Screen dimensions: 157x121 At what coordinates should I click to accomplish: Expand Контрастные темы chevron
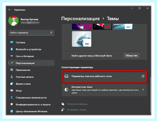pyautogui.click(x=143, y=90)
